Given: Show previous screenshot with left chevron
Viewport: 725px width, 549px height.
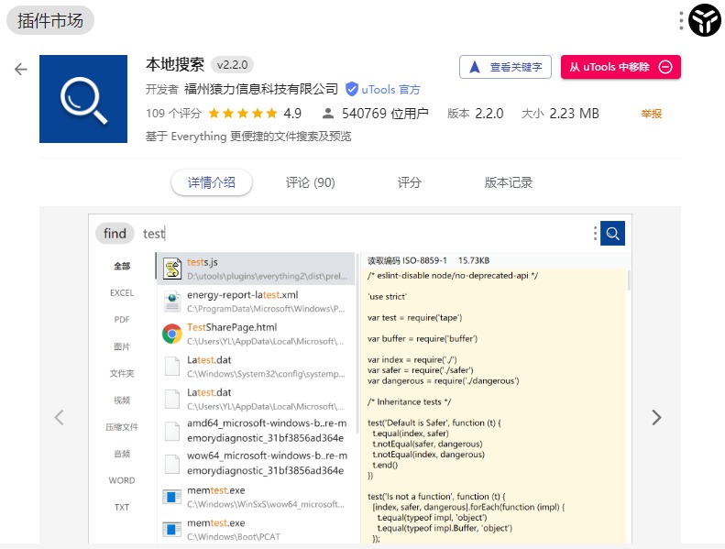Looking at the screenshot, I should [60, 418].
